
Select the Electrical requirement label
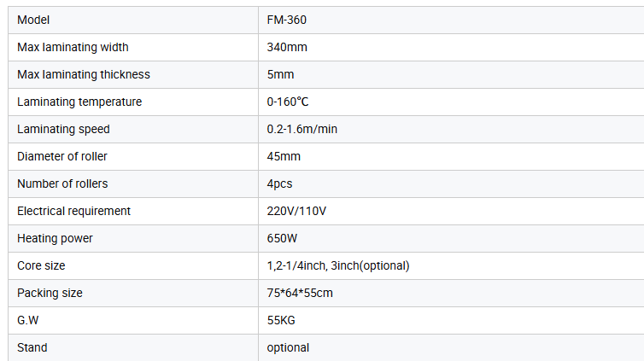coord(74,211)
